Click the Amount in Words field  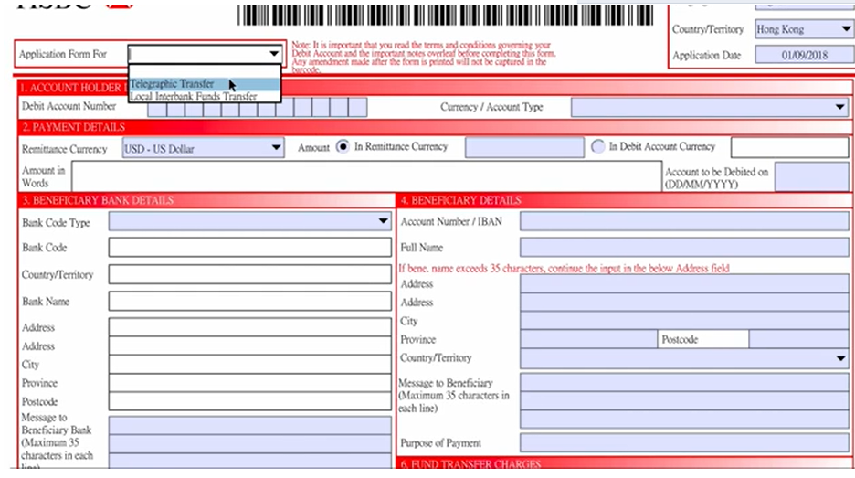point(365,176)
